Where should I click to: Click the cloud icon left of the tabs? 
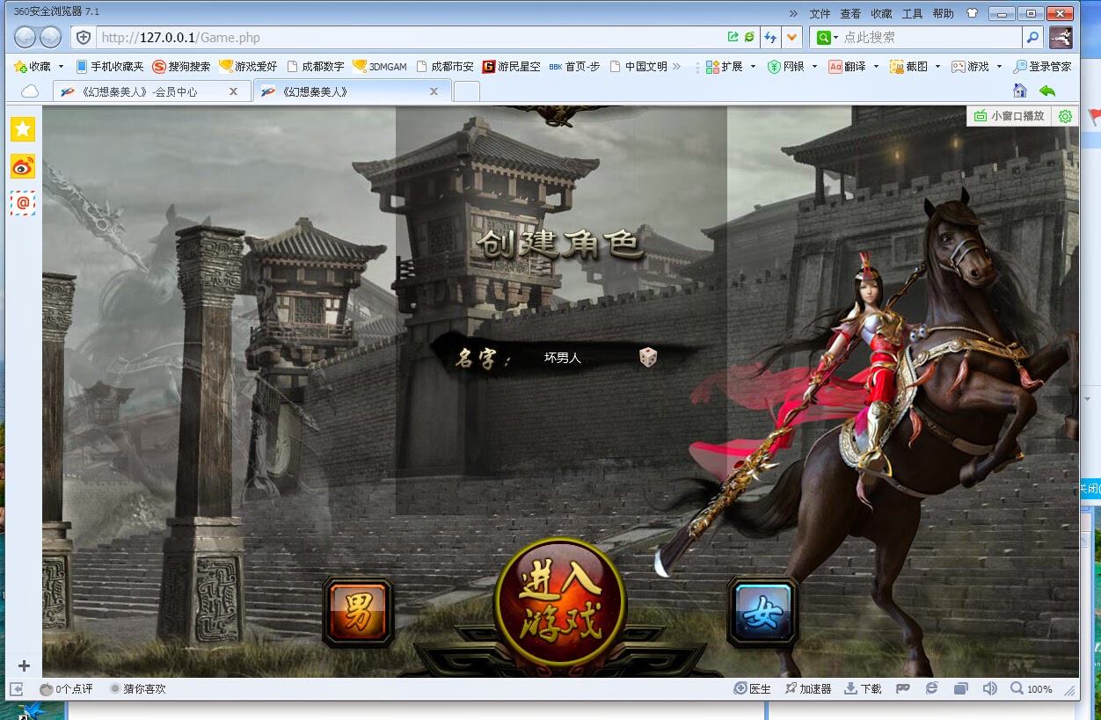click(30, 91)
